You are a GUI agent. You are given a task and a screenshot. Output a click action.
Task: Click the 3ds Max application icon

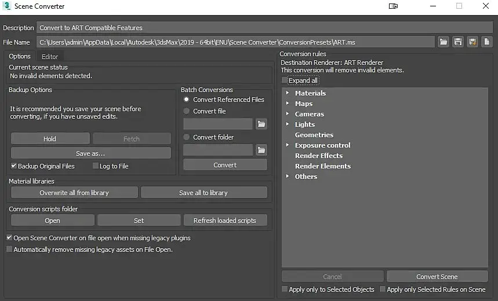(x=7, y=6)
